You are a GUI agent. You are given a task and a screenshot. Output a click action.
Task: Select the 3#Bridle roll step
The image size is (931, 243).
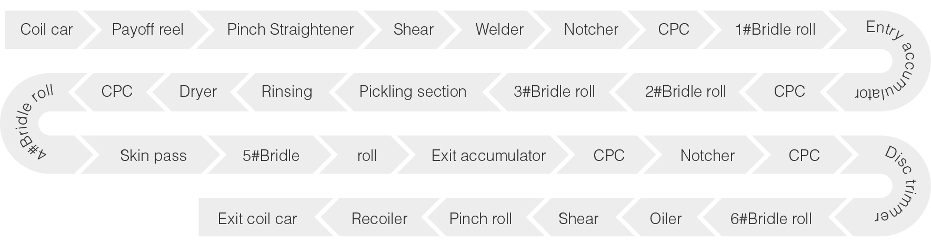pyautogui.click(x=554, y=92)
